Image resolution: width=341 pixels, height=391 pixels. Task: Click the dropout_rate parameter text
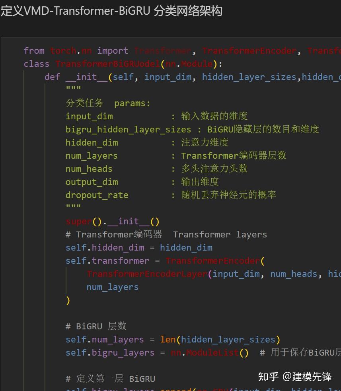[97, 195]
